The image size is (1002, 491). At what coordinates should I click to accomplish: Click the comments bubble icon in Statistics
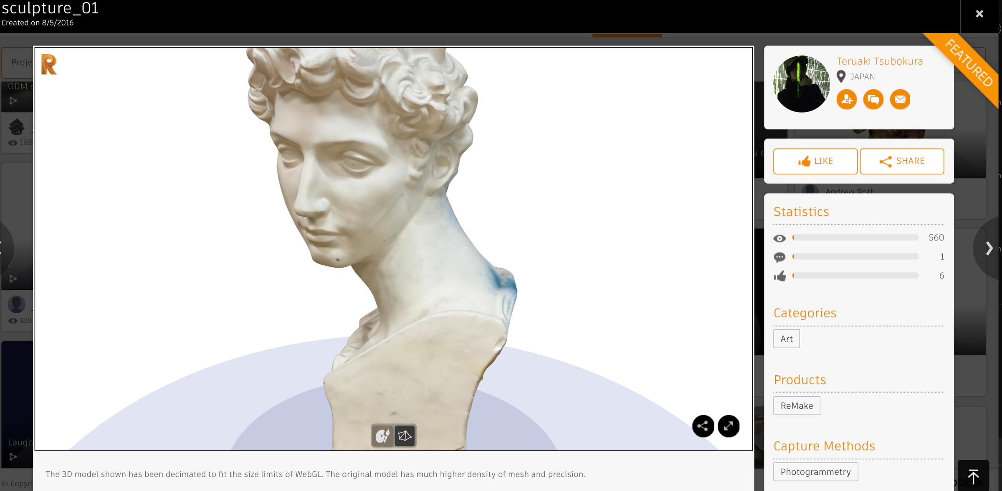(x=780, y=257)
